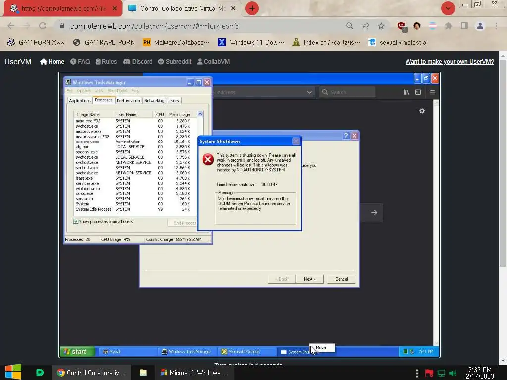Image resolution: width=507 pixels, height=380 pixels.
Task: Open the MalwareDatabase bookmark
Action: pos(176,42)
